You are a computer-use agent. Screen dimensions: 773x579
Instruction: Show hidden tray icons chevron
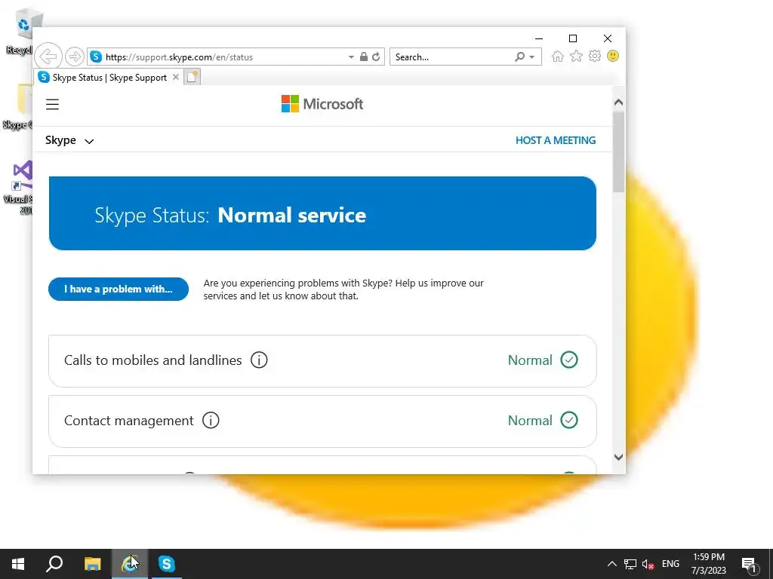point(611,564)
